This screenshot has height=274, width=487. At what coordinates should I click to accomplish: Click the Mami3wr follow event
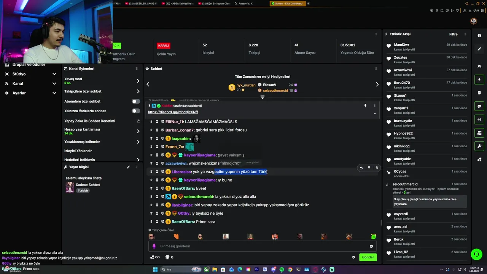[427, 47]
